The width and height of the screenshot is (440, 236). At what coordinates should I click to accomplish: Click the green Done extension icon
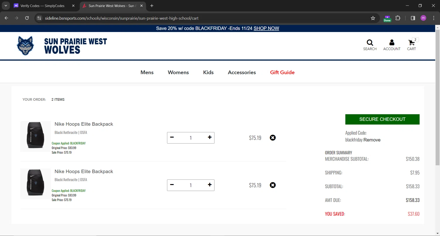(x=387, y=18)
